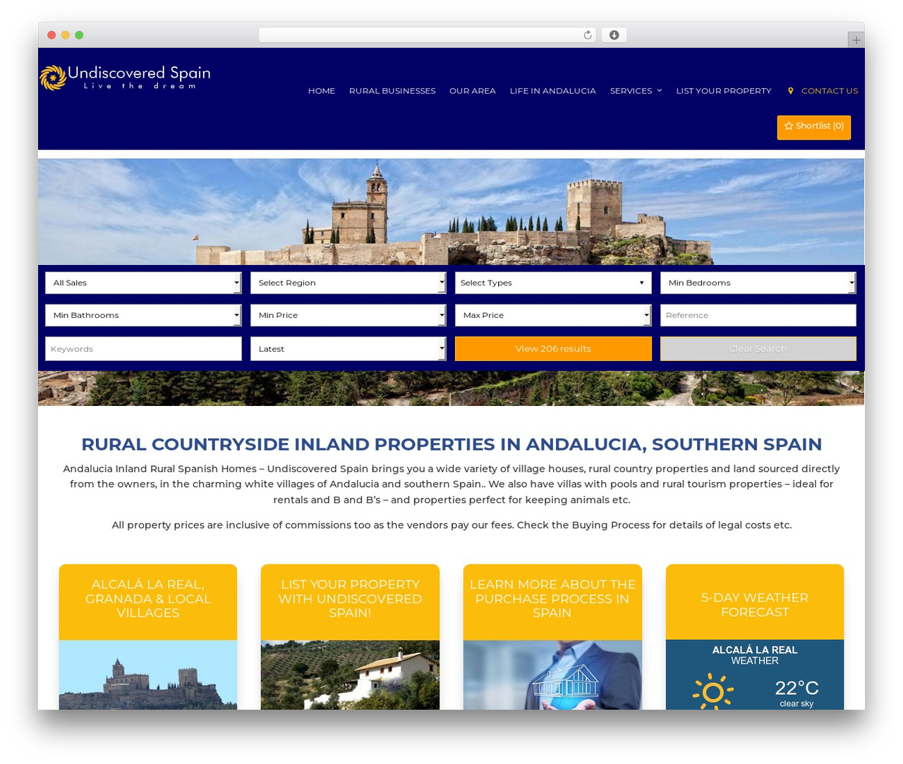The height and width of the screenshot is (764, 903).
Task: Click the Rural Countryside Inland Properties heading
Action: coord(451,445)
